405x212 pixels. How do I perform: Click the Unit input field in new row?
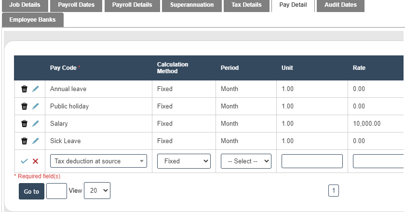(312, 161)
